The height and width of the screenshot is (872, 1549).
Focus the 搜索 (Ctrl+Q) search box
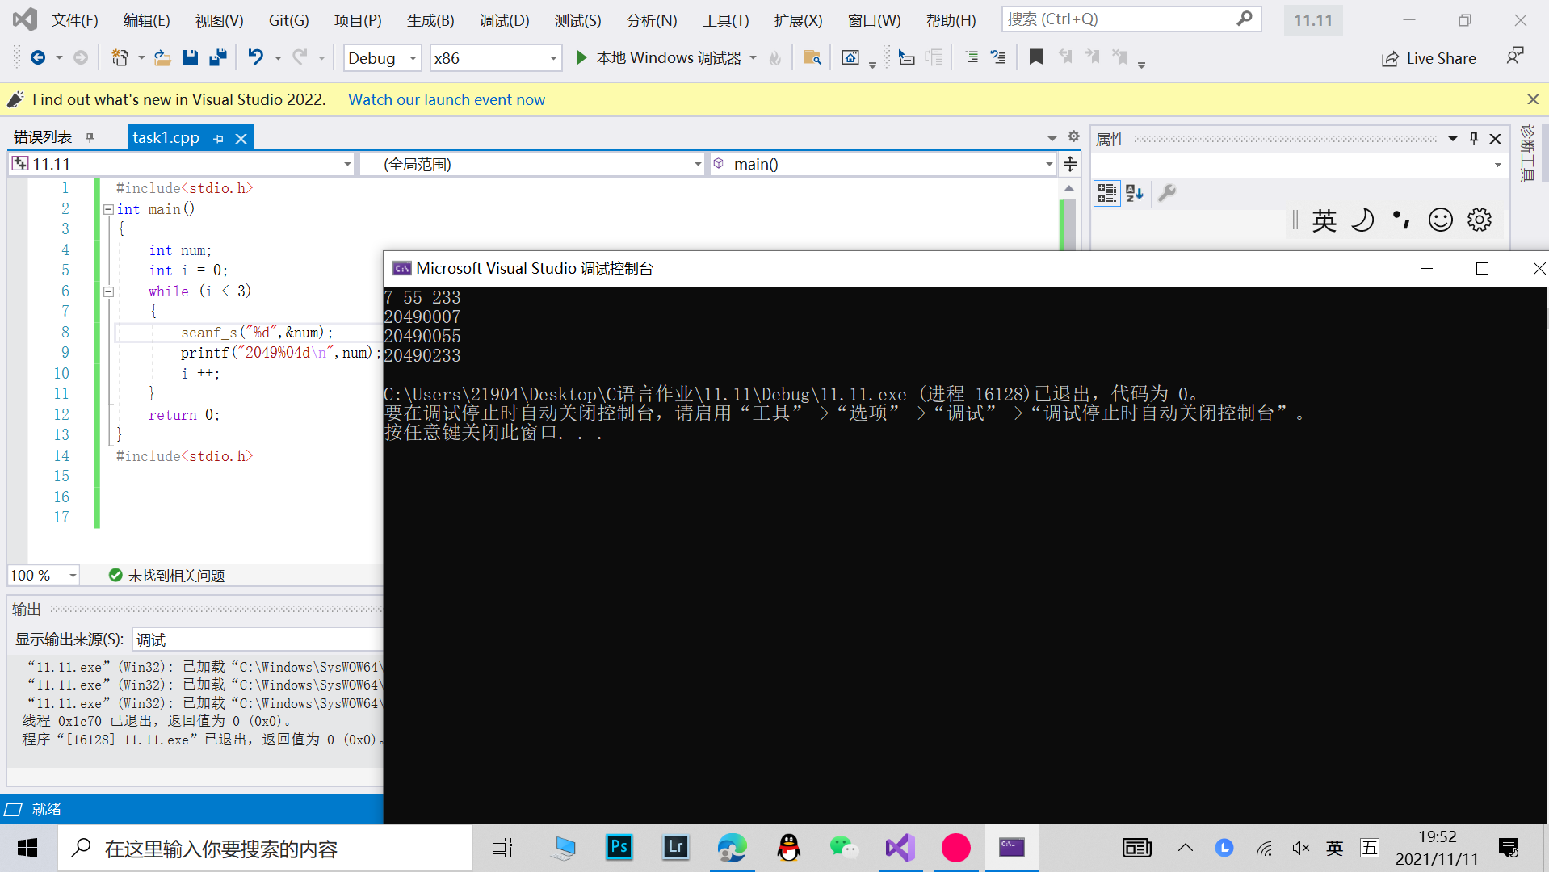point(1131,19)
